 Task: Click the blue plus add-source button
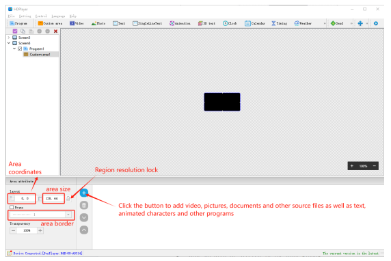[84, 193]
